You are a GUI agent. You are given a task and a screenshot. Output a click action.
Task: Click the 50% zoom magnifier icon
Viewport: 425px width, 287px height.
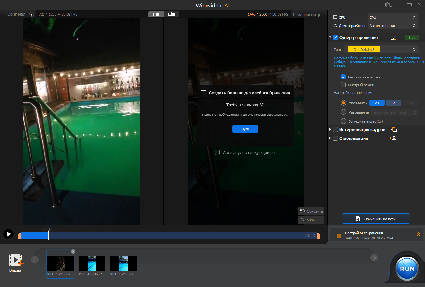303,220
